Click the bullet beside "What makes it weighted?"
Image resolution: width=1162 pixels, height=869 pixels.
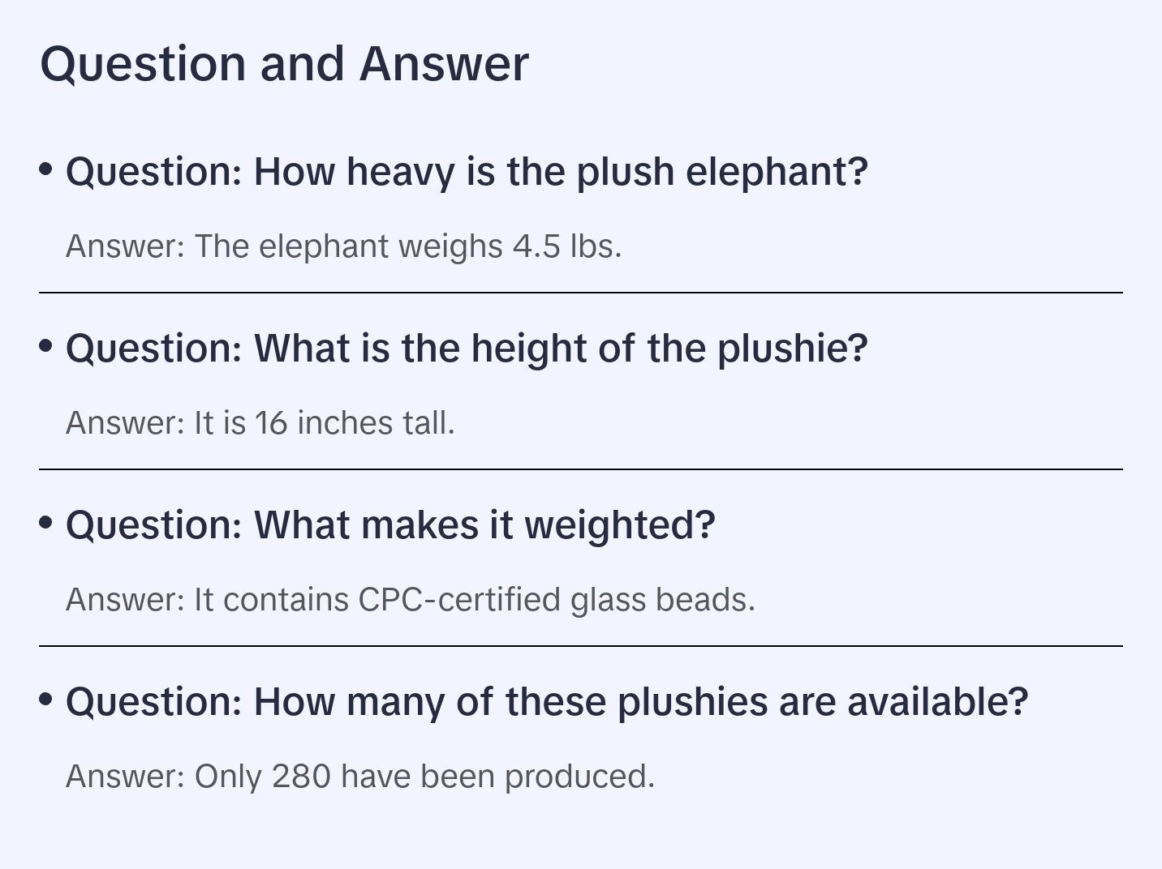point(46,522)
